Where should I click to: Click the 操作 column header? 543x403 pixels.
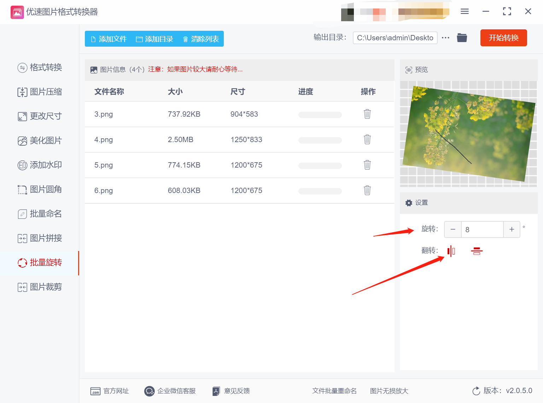point(368,92)
